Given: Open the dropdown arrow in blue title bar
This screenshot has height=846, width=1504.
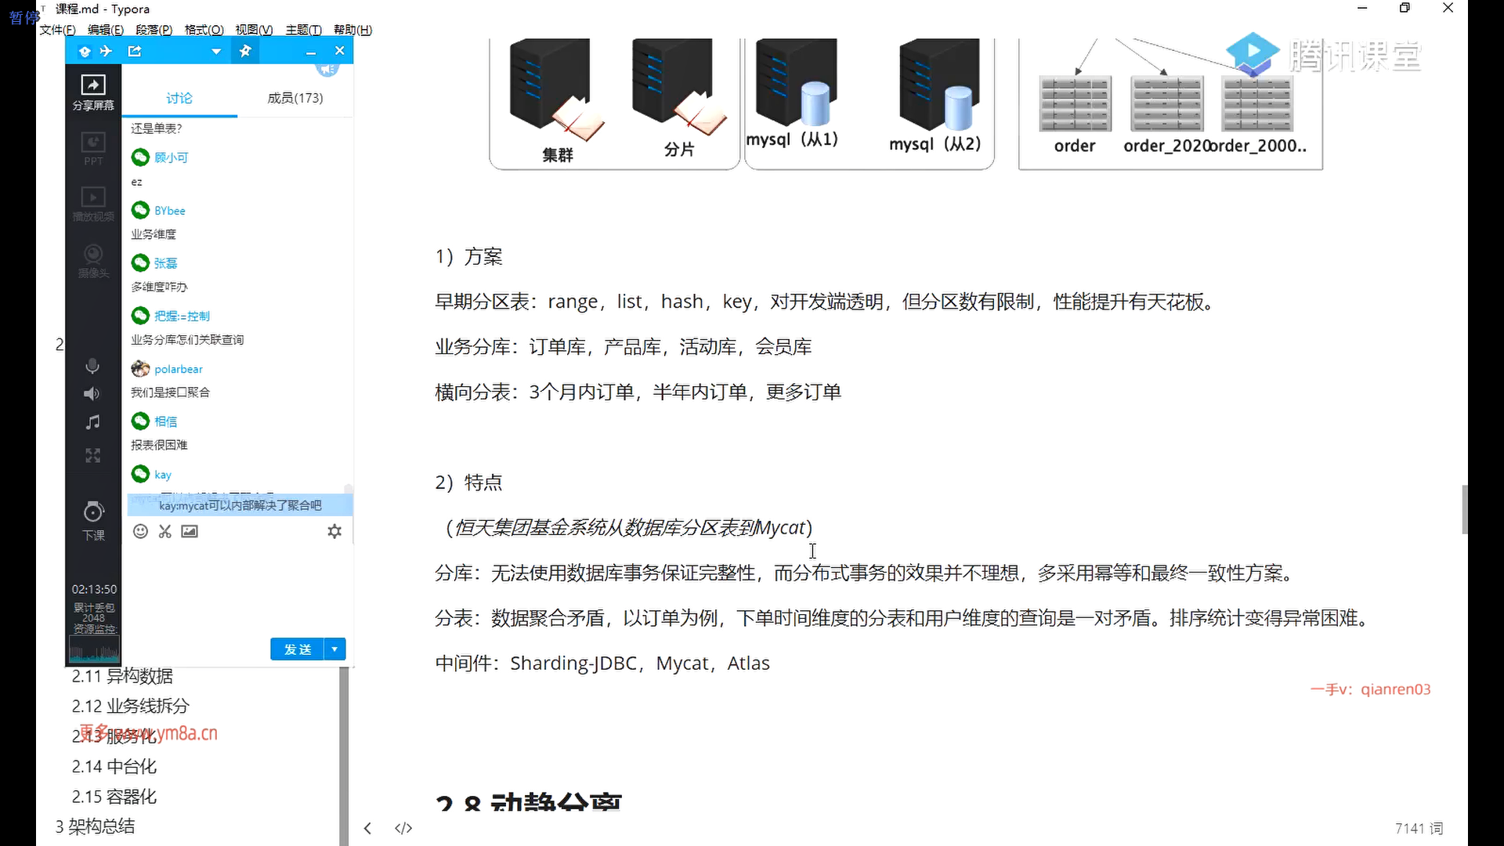Looking at the screenshot, I should [x=216, y=52].
